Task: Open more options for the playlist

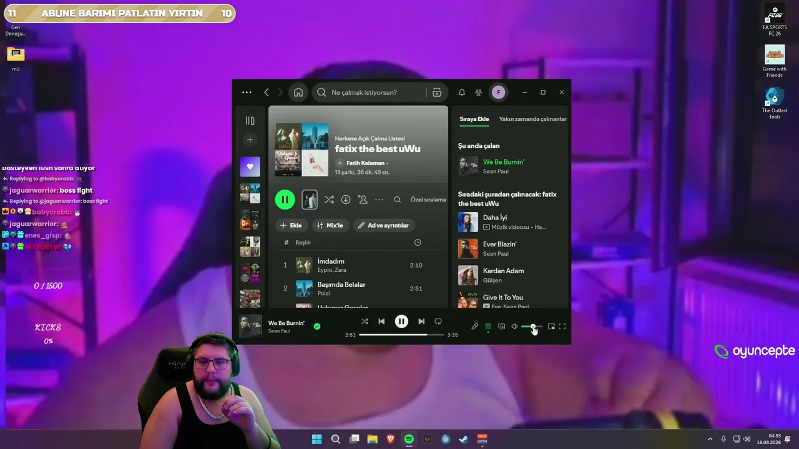Action: pos(379,200)
